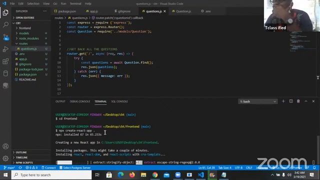Maximize the terminal panel with up chevron
The height and width of the screenshot is (180, 320).
[306, 101]
